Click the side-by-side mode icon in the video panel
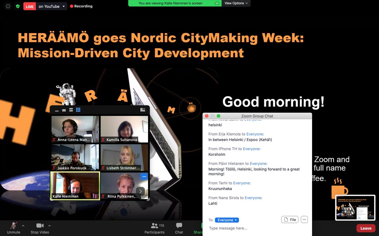The image size is (379, 236). 143,110
